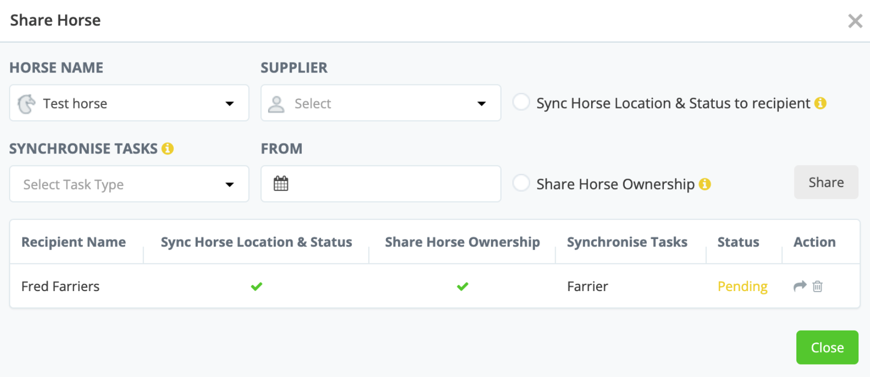Dismiss the Share Horse dialog with X
870x377 pixels.
(855, 21)
